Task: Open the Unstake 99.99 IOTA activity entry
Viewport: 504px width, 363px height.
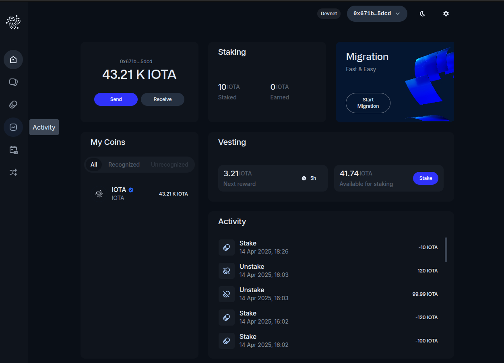Action: point(328,294)
